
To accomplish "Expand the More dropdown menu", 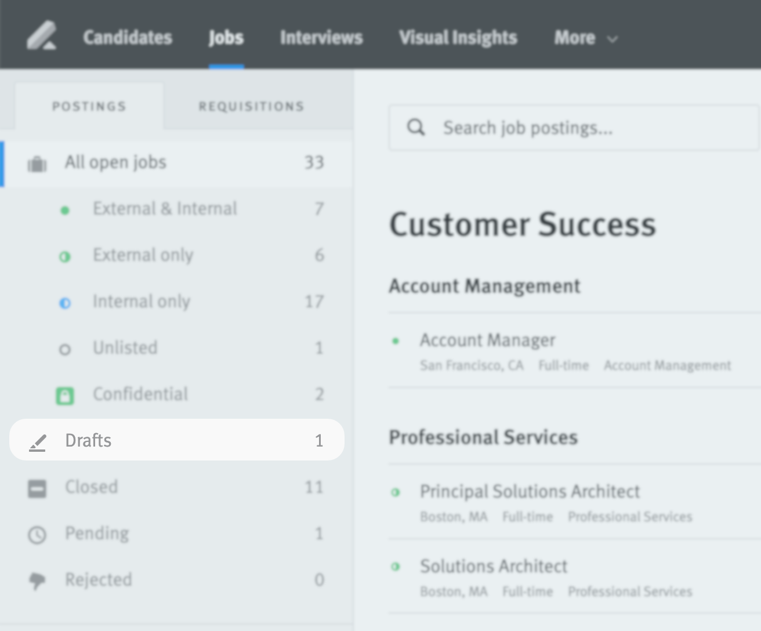I will coord(586,38).
